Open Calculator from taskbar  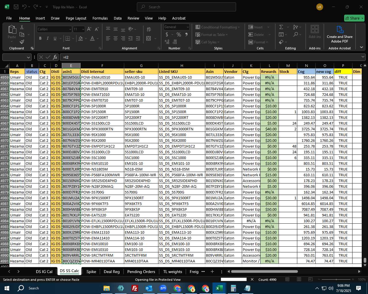click(233, 288)
